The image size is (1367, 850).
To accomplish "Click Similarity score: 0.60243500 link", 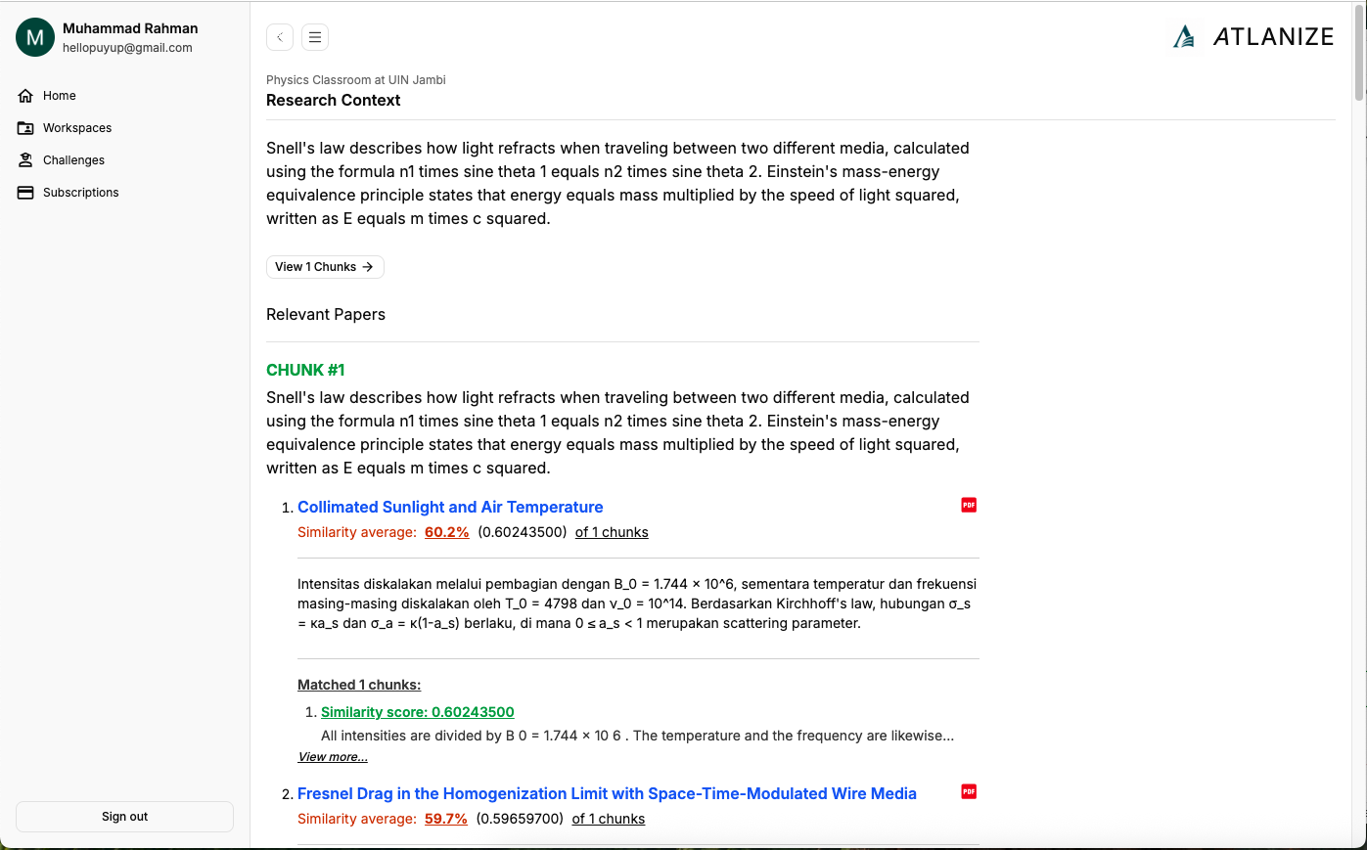I will coord(418,712).
